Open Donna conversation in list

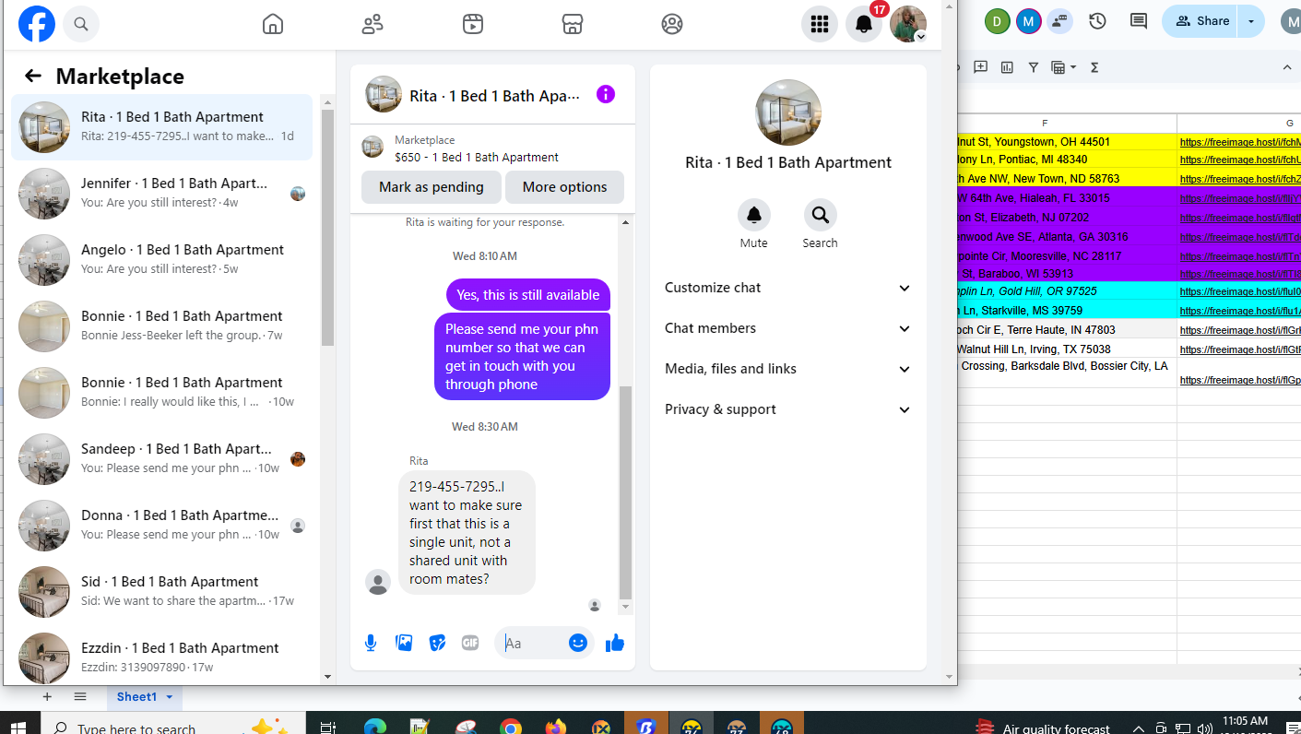click(x=162, y=526)
